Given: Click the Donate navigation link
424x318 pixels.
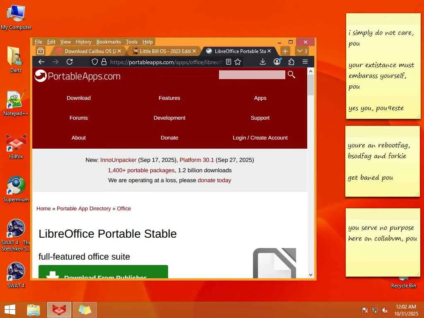Looking at the screenshot, I should pos(169,137).
